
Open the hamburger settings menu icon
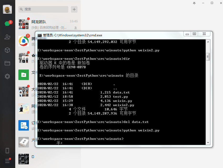7,161
